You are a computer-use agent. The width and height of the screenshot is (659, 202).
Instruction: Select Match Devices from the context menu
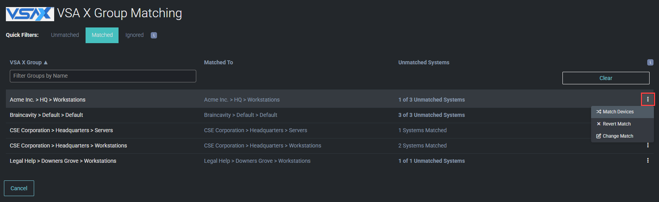coord(618,112)
